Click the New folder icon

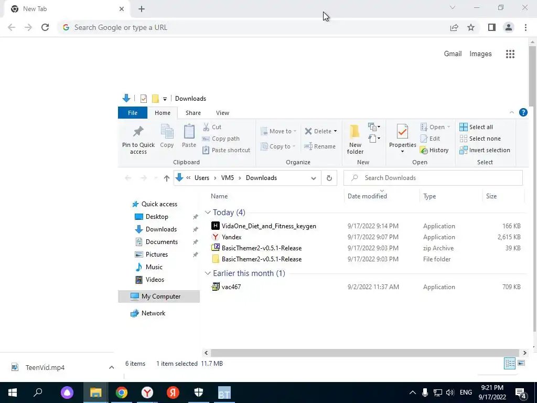click(355, 132)
